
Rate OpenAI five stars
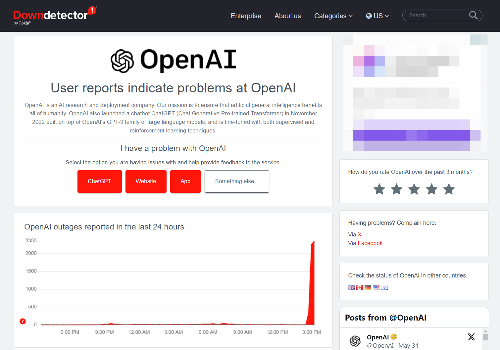pos(449,189)
